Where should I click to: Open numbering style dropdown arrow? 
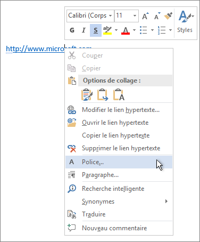point(170,30)
